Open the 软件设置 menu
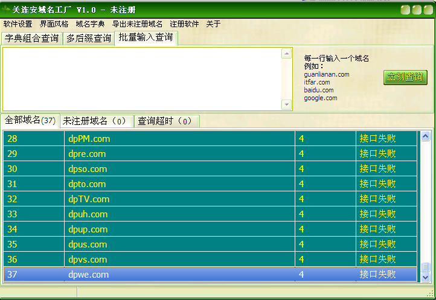This screenshot has height=300, width=436. (x=18, y=24)
